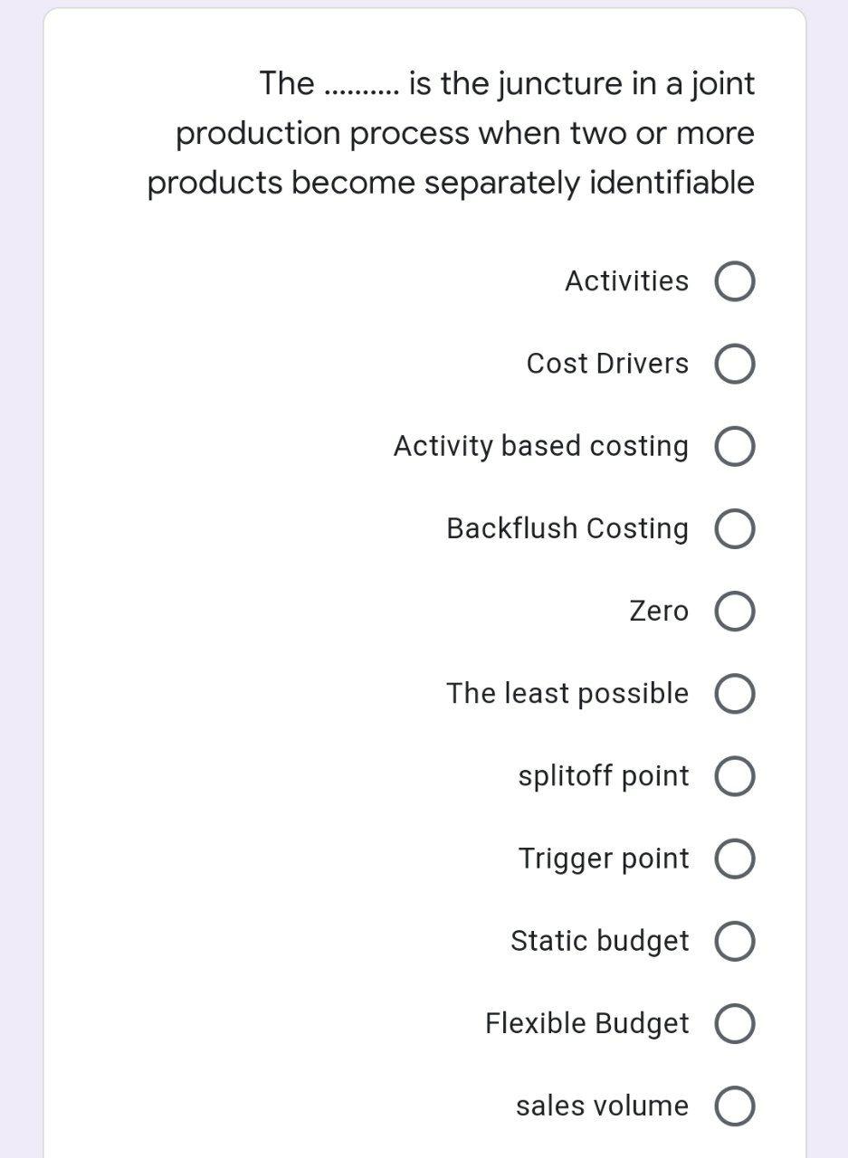The height and width of the screenshot is (1158, 848).
Task: Select the Activity based costing radio button
Action: pos(733,446)
